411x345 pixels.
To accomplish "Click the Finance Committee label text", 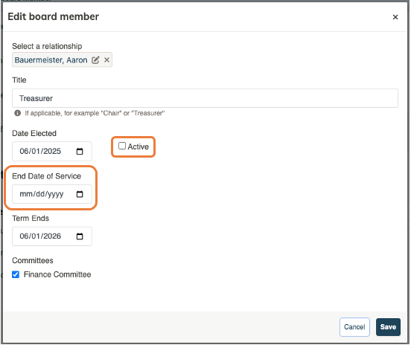I will click(57, 274).
